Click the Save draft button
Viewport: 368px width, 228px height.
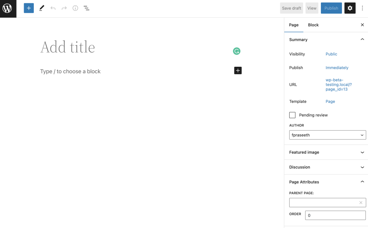click(x=291, y=8)
